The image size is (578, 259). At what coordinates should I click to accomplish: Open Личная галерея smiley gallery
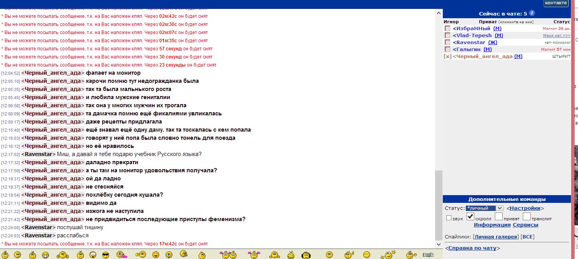coord(496,237)
